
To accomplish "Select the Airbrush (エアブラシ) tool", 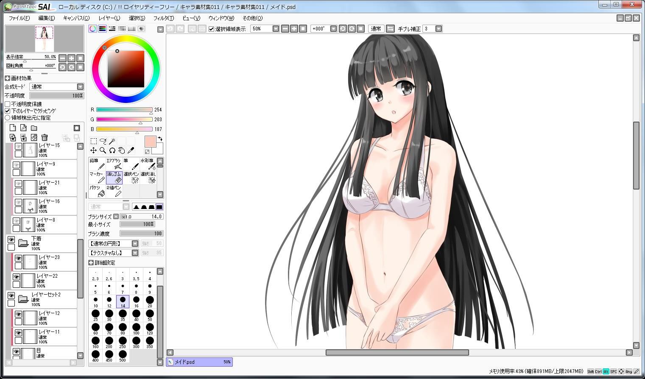I will [114, 164].
